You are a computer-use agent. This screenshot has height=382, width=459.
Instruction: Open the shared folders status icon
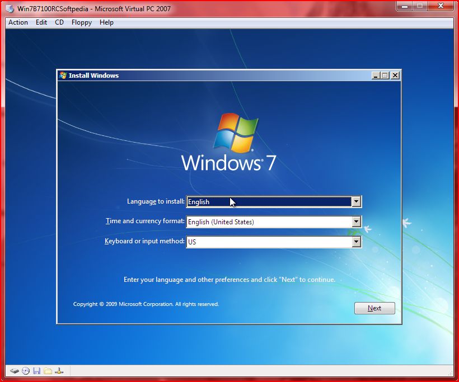click(x=48, y=370)
